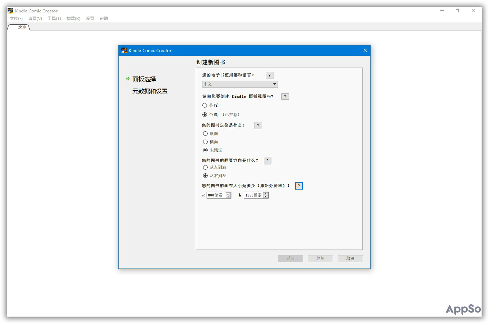
Task: Increase the height value with its stepper
Action: tap(265, 193)
